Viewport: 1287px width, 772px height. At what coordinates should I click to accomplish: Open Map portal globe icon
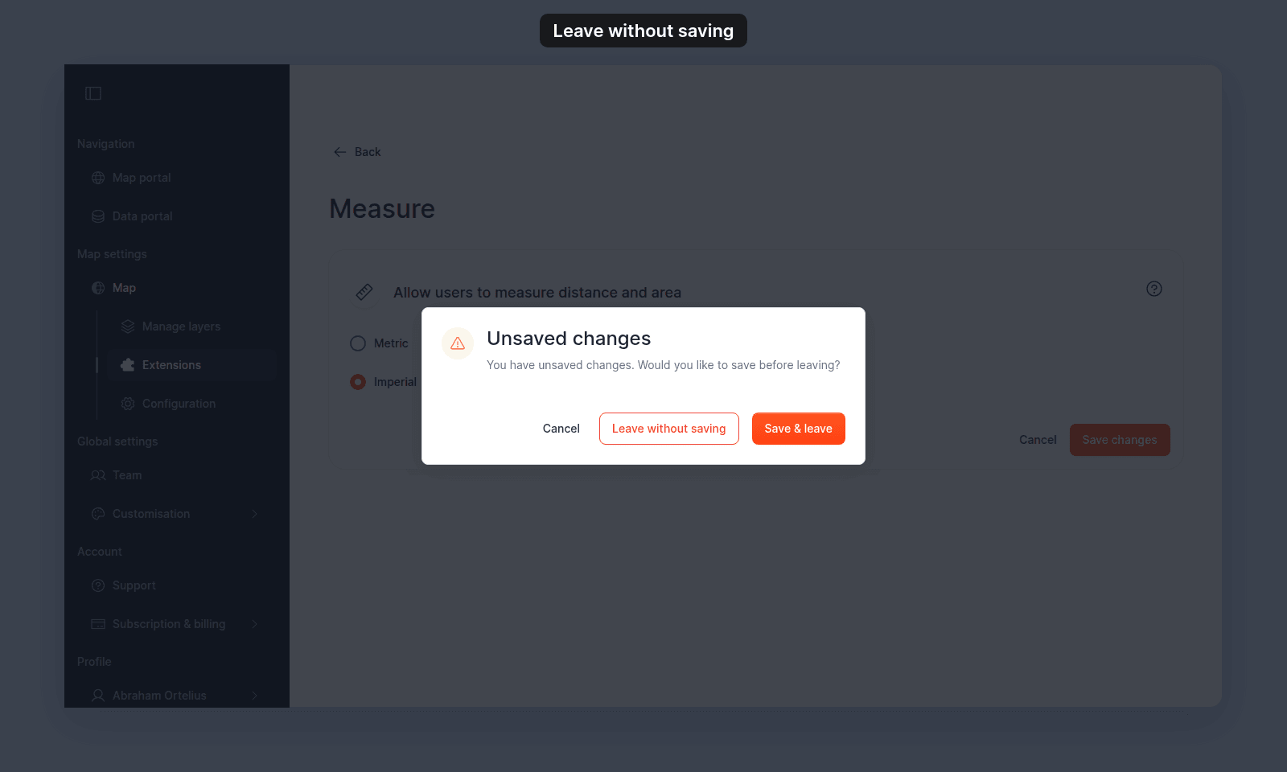coord(98,178)
